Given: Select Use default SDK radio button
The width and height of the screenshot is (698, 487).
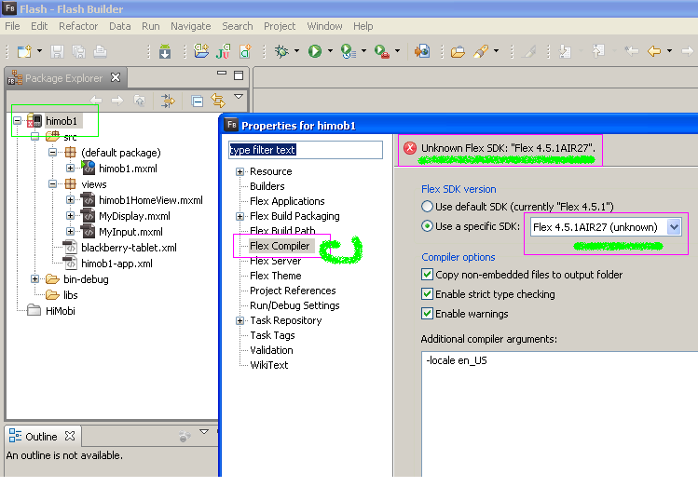Looking at the screenshot, I should [428, 207].
